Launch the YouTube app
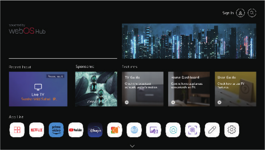265x150 pixels. point(76,130)
